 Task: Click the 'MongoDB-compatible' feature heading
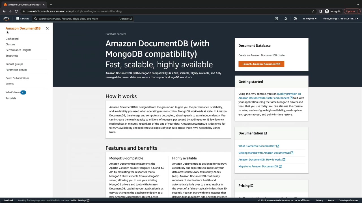(126, 158)
